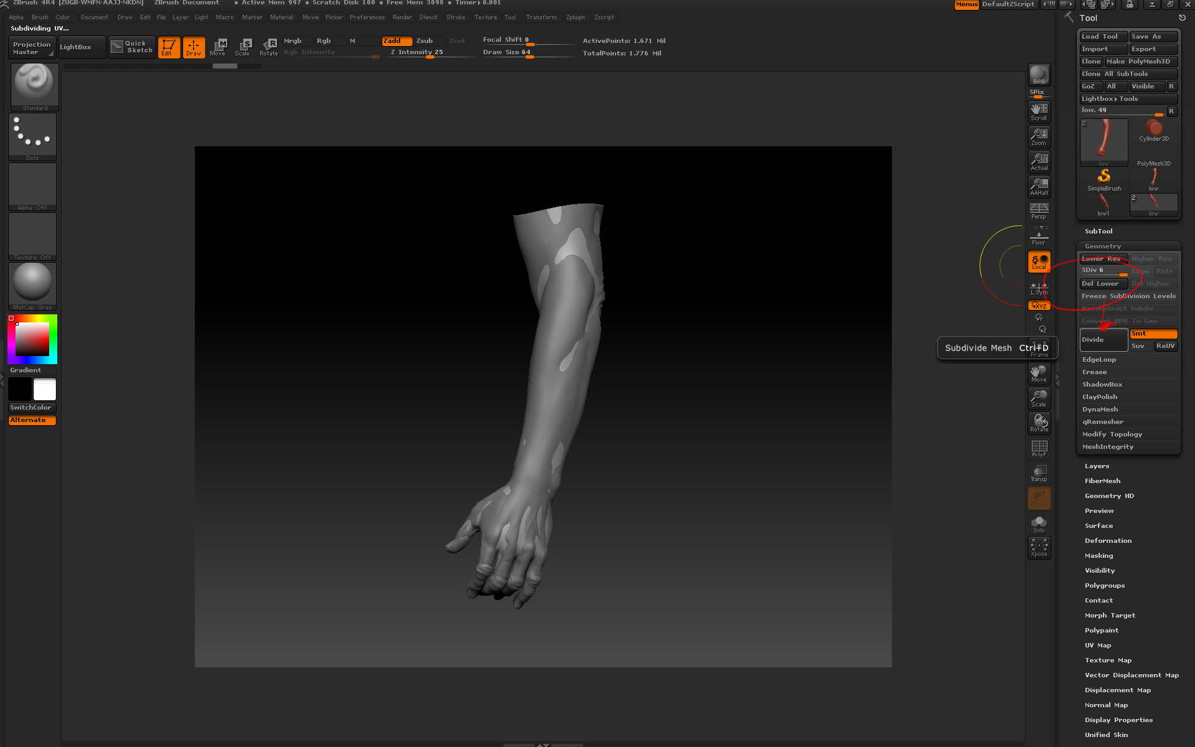
Task: Expand the DynaMesh section
Action: (1100, 410)
